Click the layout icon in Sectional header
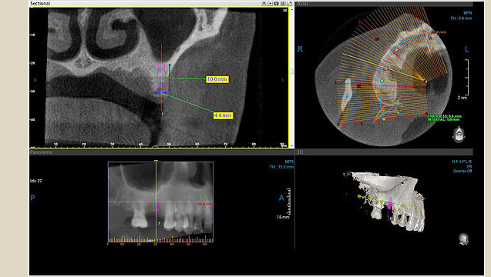491x277 pixels. tap(283, 4)
